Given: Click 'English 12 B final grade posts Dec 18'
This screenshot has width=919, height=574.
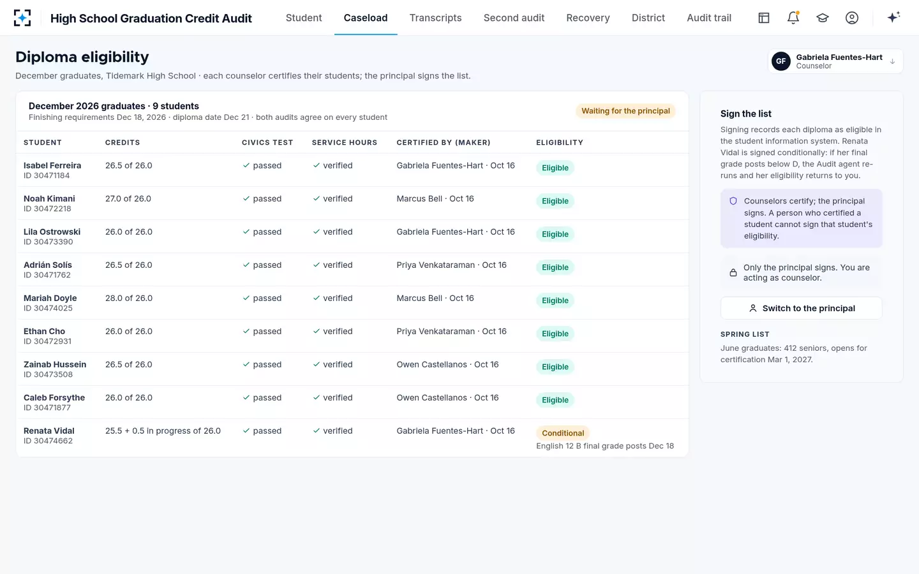Looking at the screenshot, I should tap(605, 446).
